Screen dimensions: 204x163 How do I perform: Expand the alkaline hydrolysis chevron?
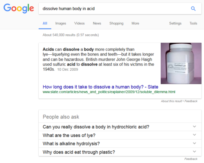(x=195, y=143)
